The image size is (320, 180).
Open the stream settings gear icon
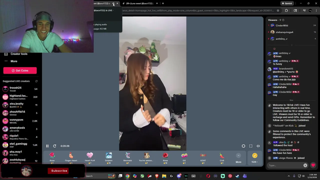[243, 146]
